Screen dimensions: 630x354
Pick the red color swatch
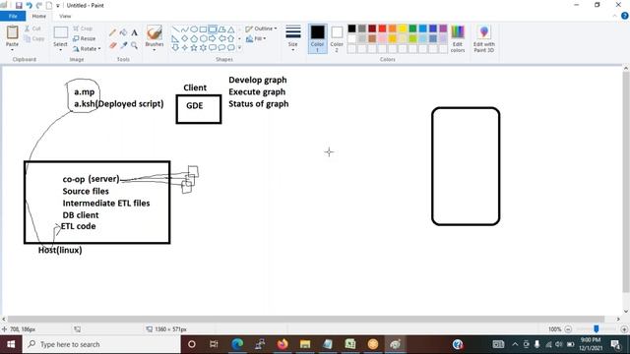[x=382, y=29]
